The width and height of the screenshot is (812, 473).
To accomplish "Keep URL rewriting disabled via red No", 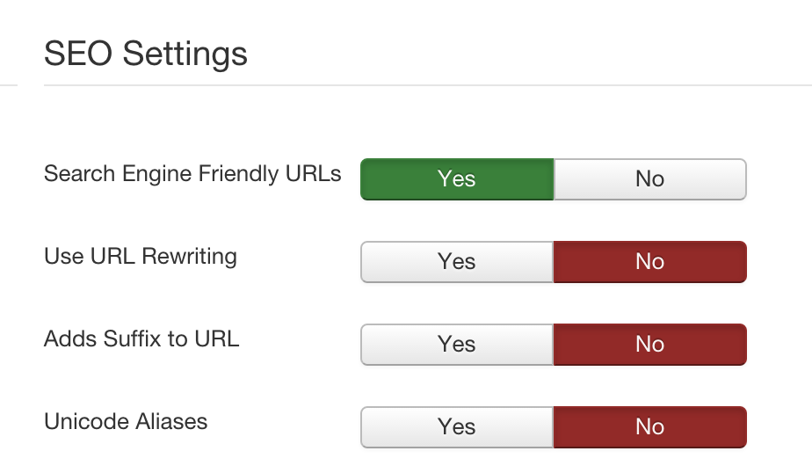I will [x=649, y=262].
